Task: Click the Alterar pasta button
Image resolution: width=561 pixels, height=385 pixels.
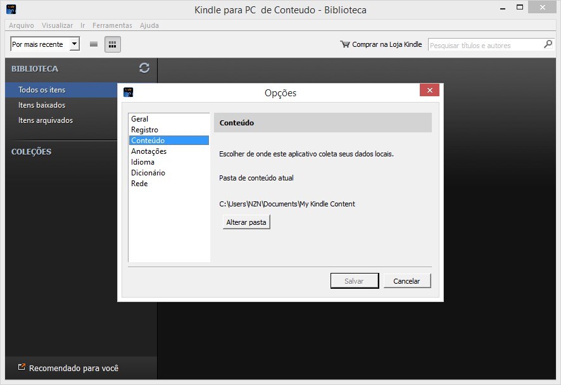Action: pyautogui.click(x=246, y=222)
